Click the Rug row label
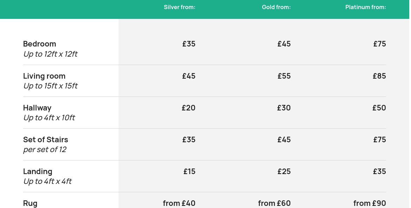 [30, 203]
